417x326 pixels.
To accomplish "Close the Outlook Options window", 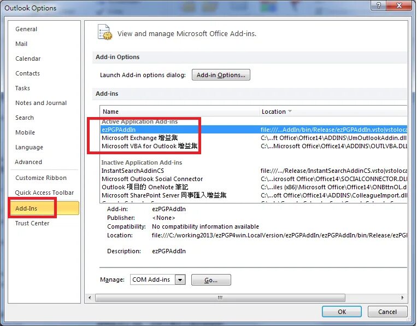I will tap(399, 5).
